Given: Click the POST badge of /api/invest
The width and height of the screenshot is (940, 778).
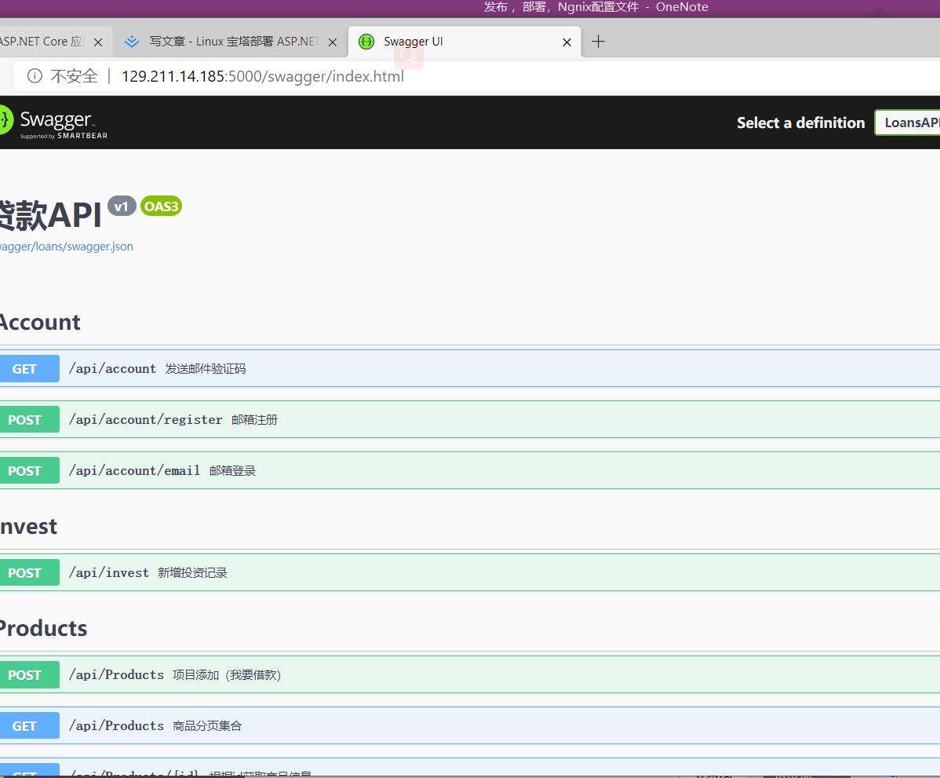Looking at the screenshot, I should pyautogui.click(x=29, y=572).
